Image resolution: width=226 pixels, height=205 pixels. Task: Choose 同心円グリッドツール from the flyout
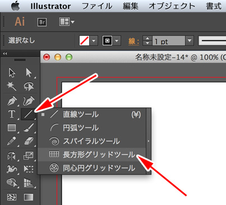coord(92,168)
